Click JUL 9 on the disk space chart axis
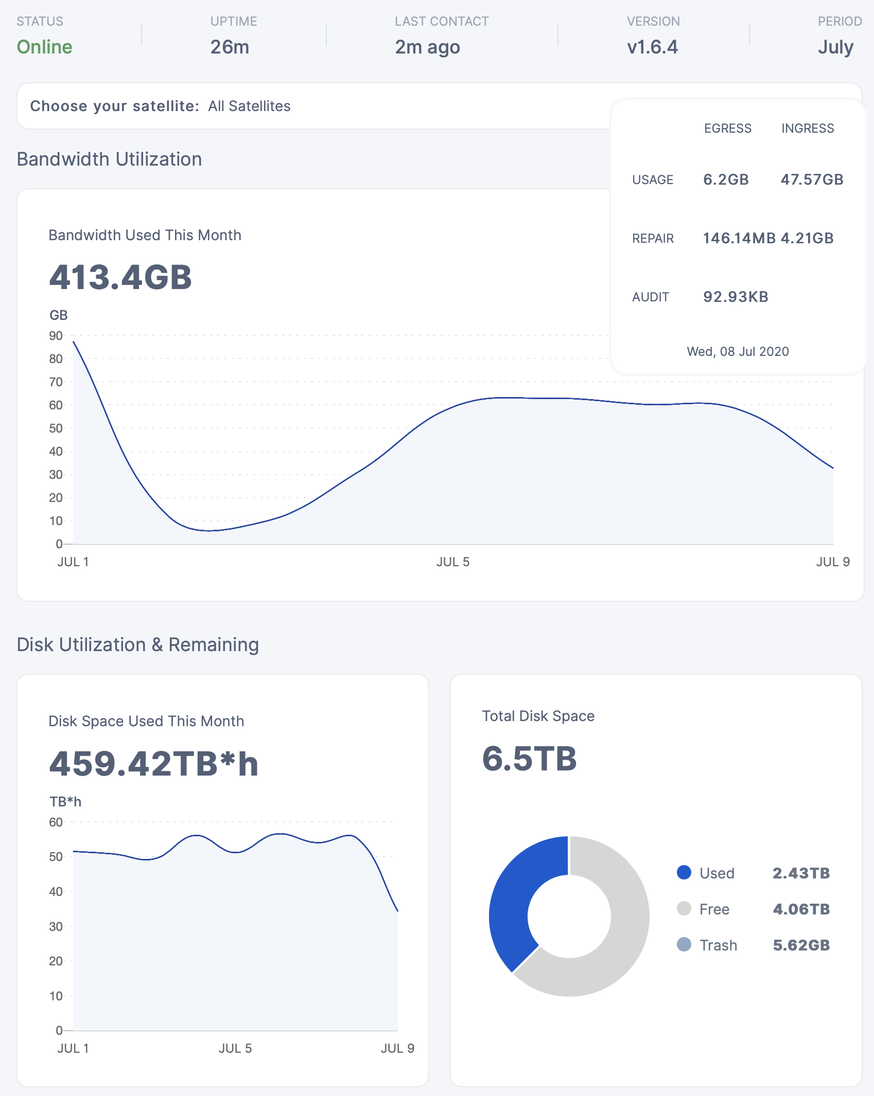874x1096 pixels. coord(397,1048)
